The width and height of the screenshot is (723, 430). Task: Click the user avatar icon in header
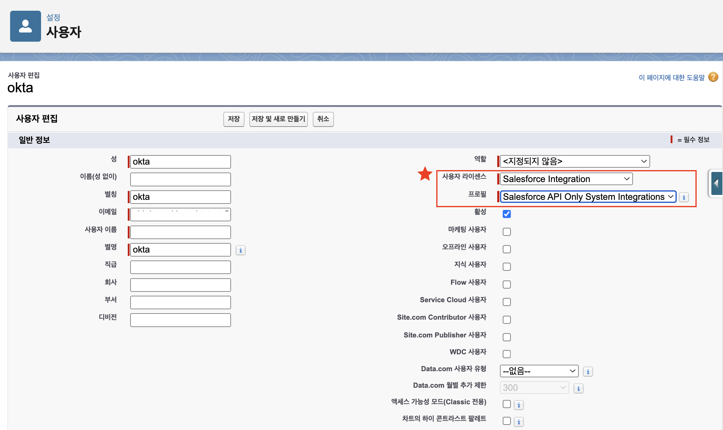[25, 26]
